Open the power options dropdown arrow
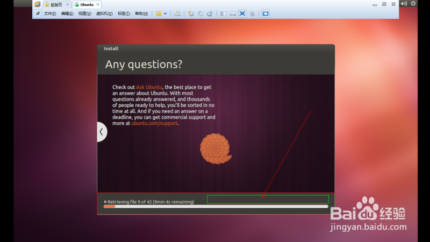Viewport: 430px width, 242px height. tap(165, 13)
